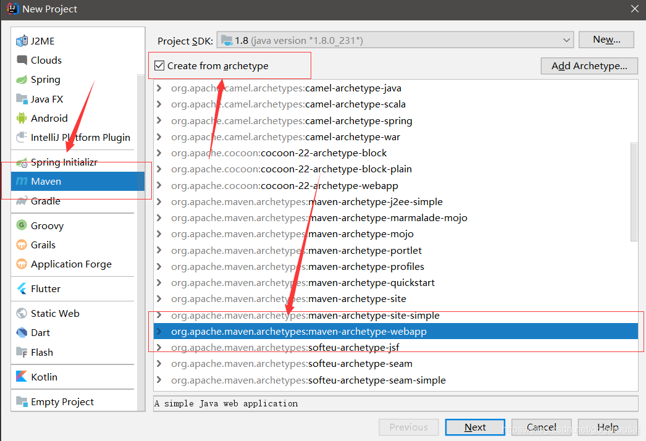The image size is (646, 441).
Task: Click the Spring leaf icon
Action: [x=22, y=80]
